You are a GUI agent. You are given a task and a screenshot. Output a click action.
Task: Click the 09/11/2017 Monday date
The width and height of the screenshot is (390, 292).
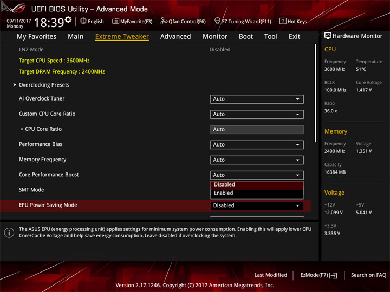[x=18, y=23]
